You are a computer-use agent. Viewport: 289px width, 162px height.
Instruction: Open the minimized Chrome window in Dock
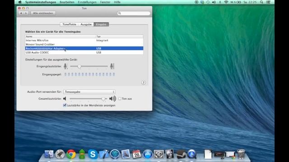click(230, 155)
